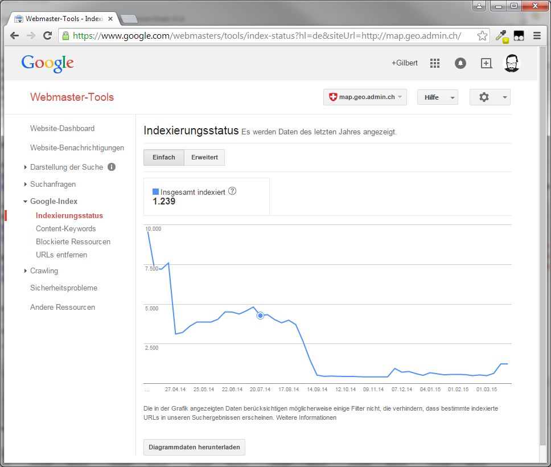Click the eyedropper extension icon

point(502,36)
